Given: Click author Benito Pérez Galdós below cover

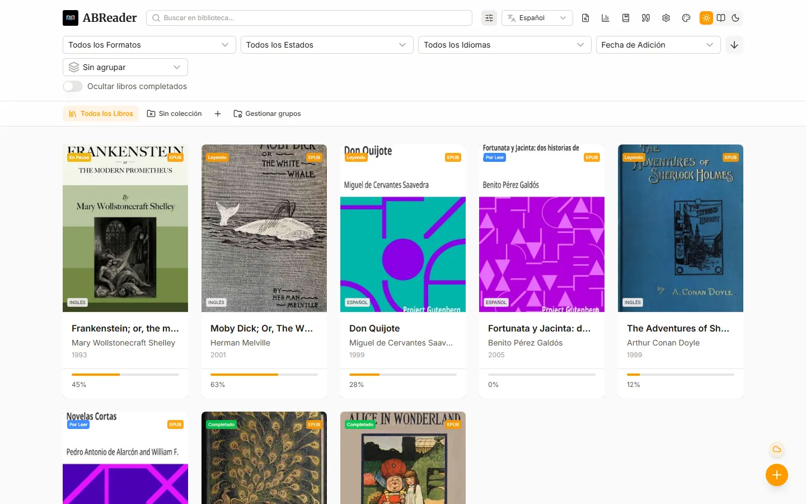Looking at the screenshot, I should 525,343.
